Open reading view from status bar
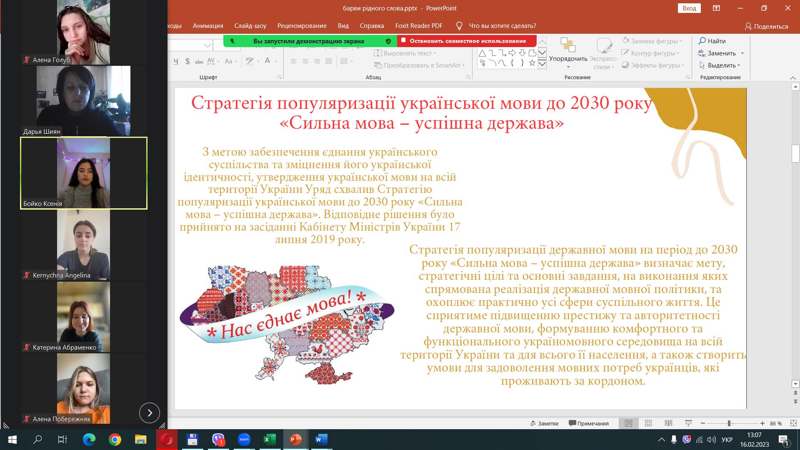This screenshot has width=800, height=450. pyautogui.click(x=668, y=423)
